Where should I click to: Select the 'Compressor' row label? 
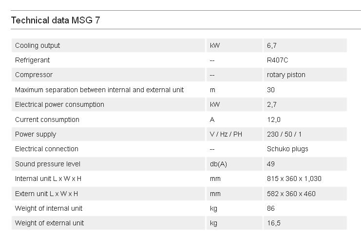34,75
